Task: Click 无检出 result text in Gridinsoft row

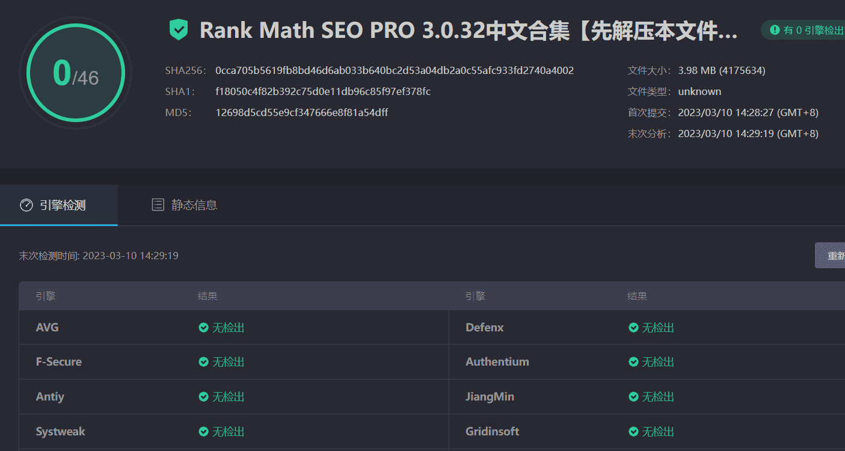Action: (x=658, y=432)
